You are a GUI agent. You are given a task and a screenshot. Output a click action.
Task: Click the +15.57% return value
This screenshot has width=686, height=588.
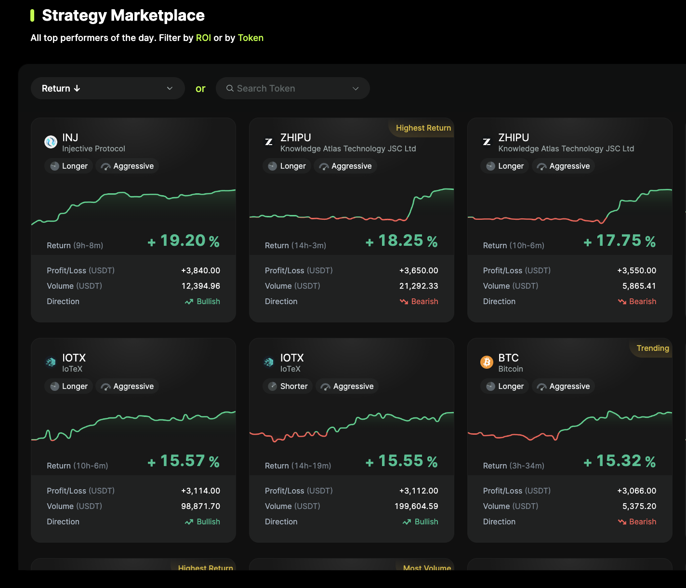pyautogui.click(x=184, y=461)
